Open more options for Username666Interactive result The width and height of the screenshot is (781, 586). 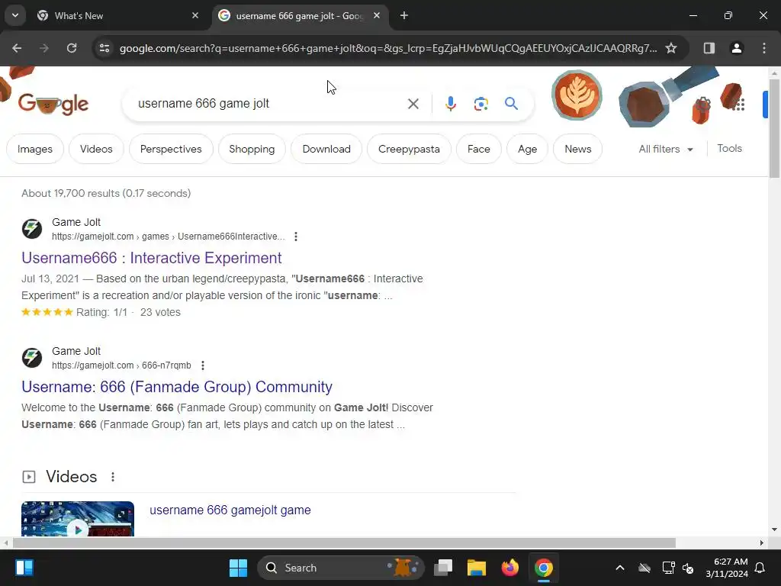point(296,237)
